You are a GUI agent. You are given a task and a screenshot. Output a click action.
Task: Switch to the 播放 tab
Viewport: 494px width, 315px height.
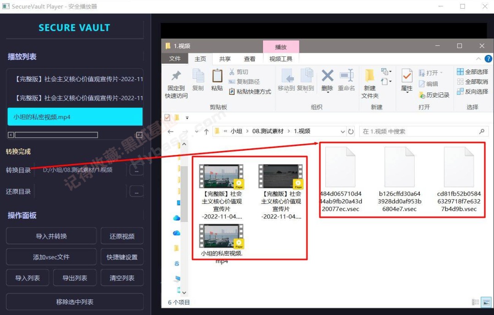click(280, 46)
